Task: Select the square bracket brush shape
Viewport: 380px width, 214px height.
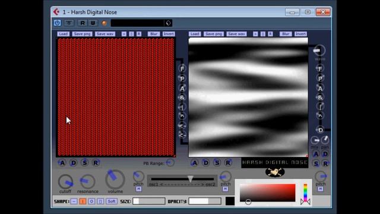Action: 100,202
